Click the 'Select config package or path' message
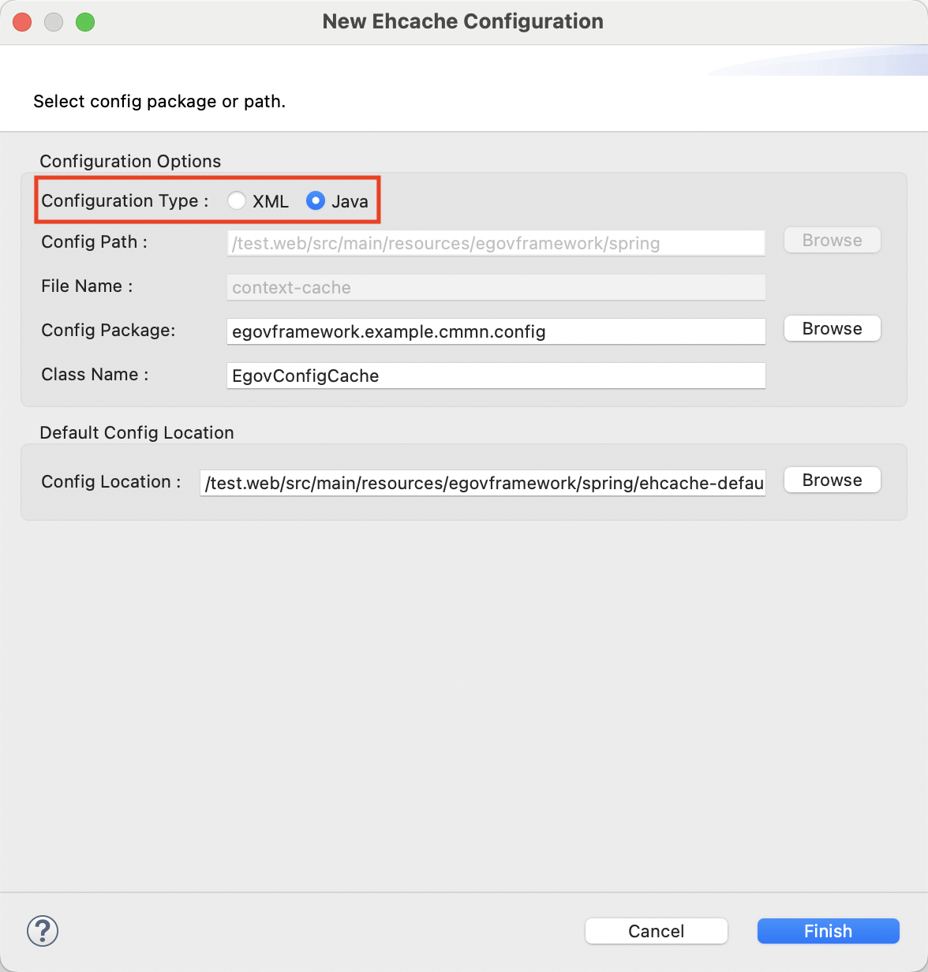This screenshot has height=972, width=928. [159, 102]
